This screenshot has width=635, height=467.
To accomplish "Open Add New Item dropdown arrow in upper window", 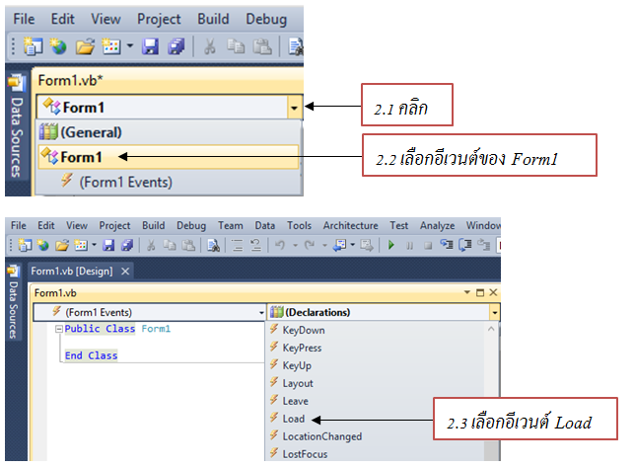I will pyautogui.click(x=130, y=45).
